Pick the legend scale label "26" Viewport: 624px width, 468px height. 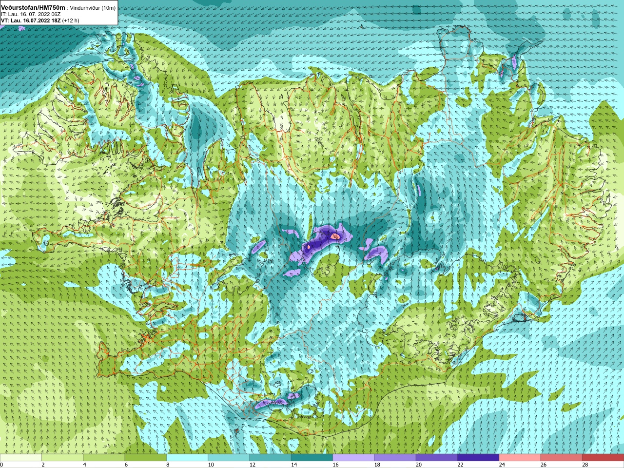pyautogui.click(x=544, y=465)
